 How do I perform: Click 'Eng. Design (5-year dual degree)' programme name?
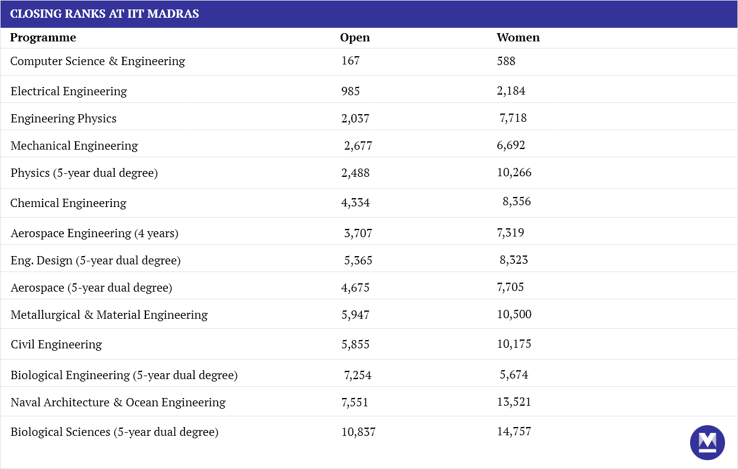[96, 260]
